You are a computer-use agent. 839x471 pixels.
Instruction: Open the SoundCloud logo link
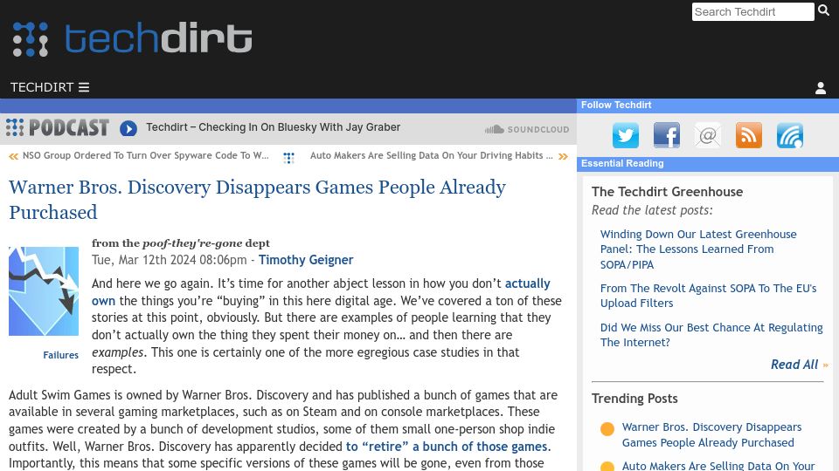click(526, 129)
